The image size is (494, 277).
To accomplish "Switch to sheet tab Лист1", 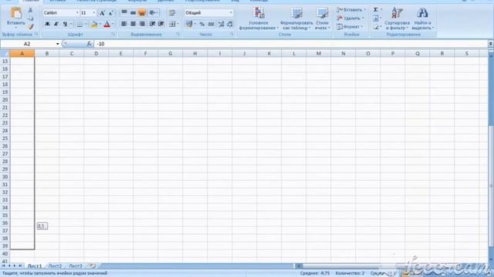I will point(35,266).
